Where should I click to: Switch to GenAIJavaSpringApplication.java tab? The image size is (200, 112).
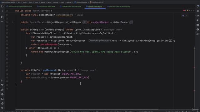(19, 6)
